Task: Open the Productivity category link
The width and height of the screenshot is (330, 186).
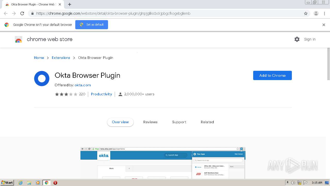Action: click(102, 94)
